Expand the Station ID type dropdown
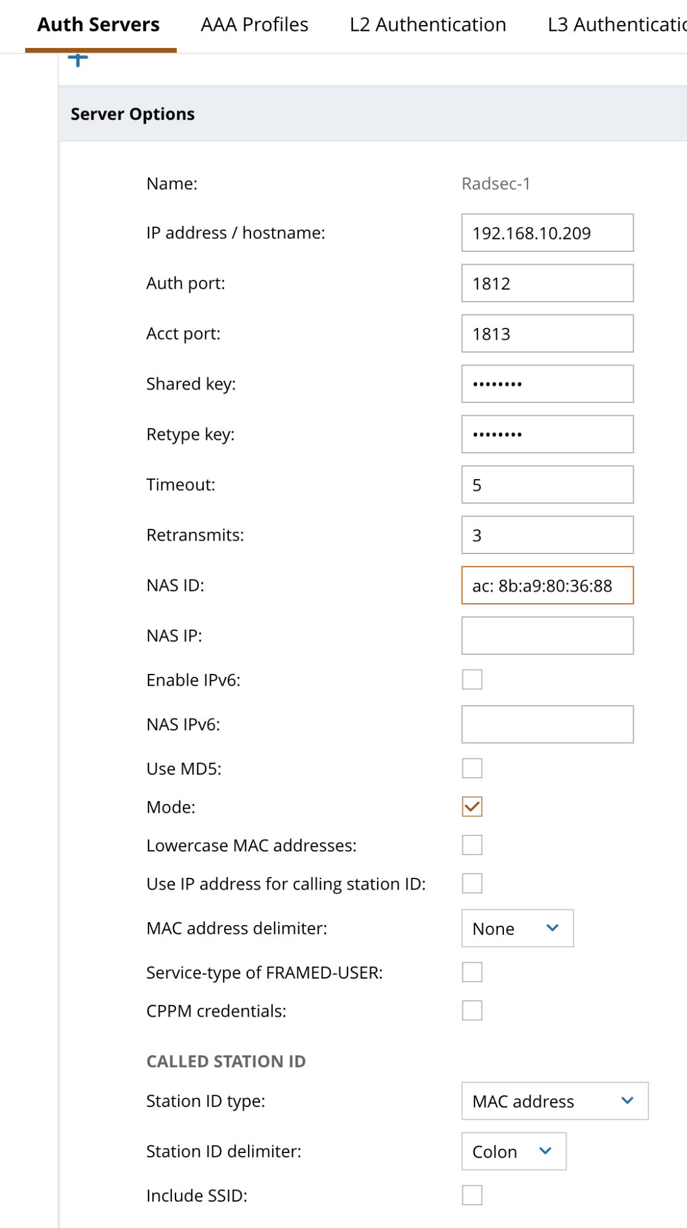The image size is (687, 1228). 554,1101
